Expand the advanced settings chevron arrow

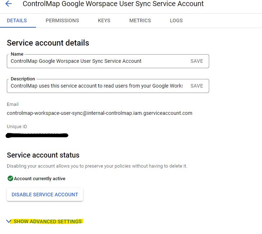9,221
